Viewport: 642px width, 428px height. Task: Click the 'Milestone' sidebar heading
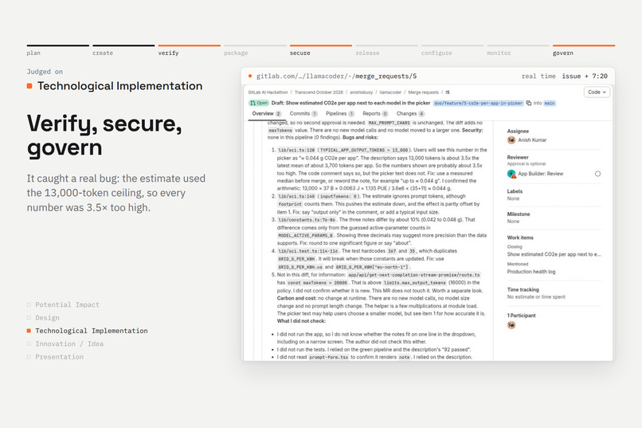(x=519, y=214)
